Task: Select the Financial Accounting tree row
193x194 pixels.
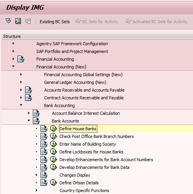Action: (97, 59)
